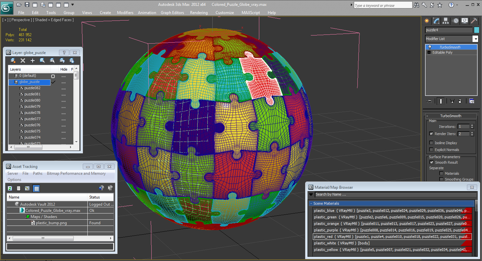Click the viewport [ + ] menu label
Screen dimensions: 482x261
pos(6,20)
